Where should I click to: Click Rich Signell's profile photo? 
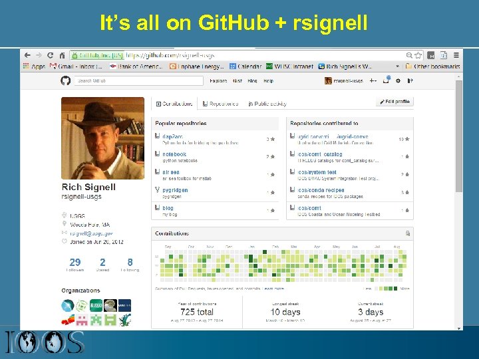pyautogui.click(x=102, y=138)
